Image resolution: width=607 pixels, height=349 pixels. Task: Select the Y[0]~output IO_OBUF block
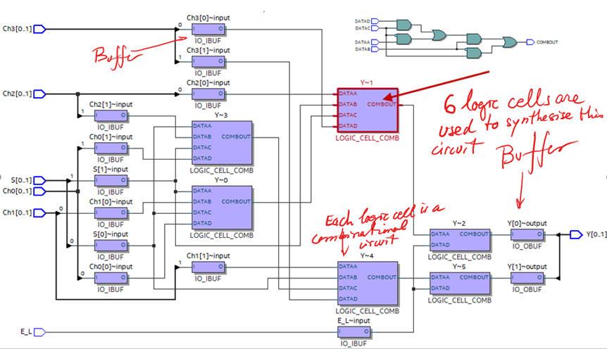(x=527, y=234)
